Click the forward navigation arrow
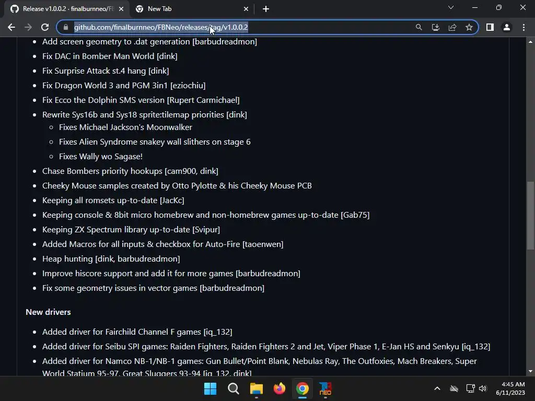Screen dimensions: 535x401 coord(28,27)
